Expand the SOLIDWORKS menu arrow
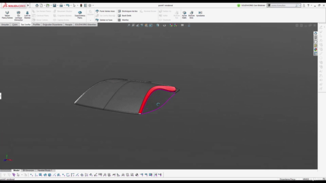 click(x=28, y=6)
